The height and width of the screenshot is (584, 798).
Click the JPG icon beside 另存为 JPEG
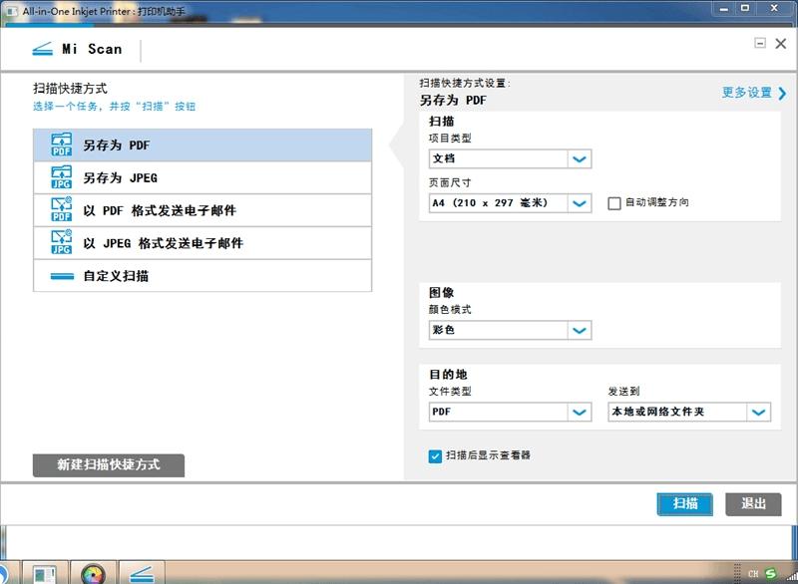[x=61, y=176]
